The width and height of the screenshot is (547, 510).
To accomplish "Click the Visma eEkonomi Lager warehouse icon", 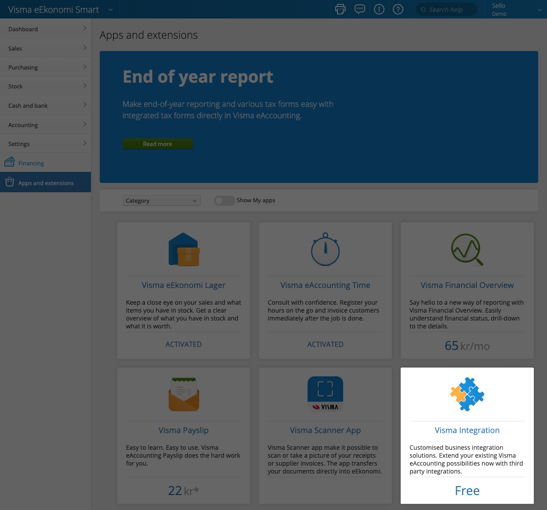I will pyautogui.click(x=183, y=250).
